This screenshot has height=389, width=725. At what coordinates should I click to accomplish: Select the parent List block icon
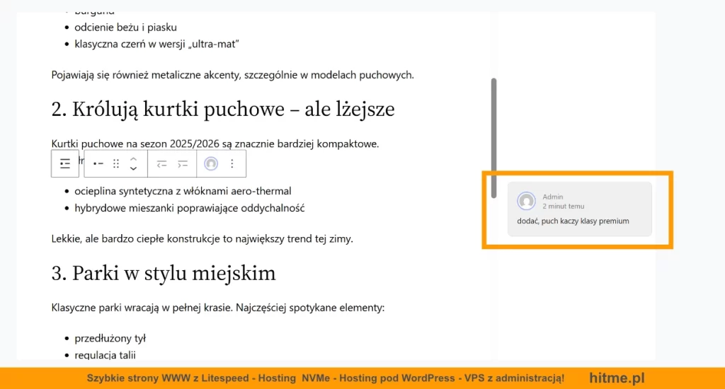tap(64, 163)
